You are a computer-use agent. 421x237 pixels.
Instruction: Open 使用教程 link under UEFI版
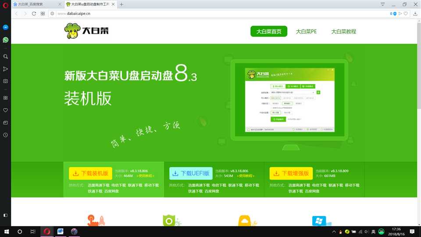(x=246, y=176)
